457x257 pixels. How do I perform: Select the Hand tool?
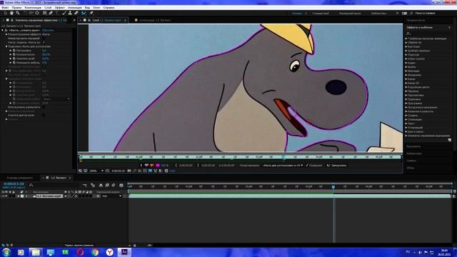pyautogui.click(x=11, y=13)
